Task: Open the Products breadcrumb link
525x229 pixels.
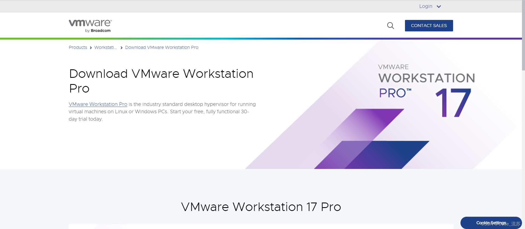Action: tap(78, 47)
